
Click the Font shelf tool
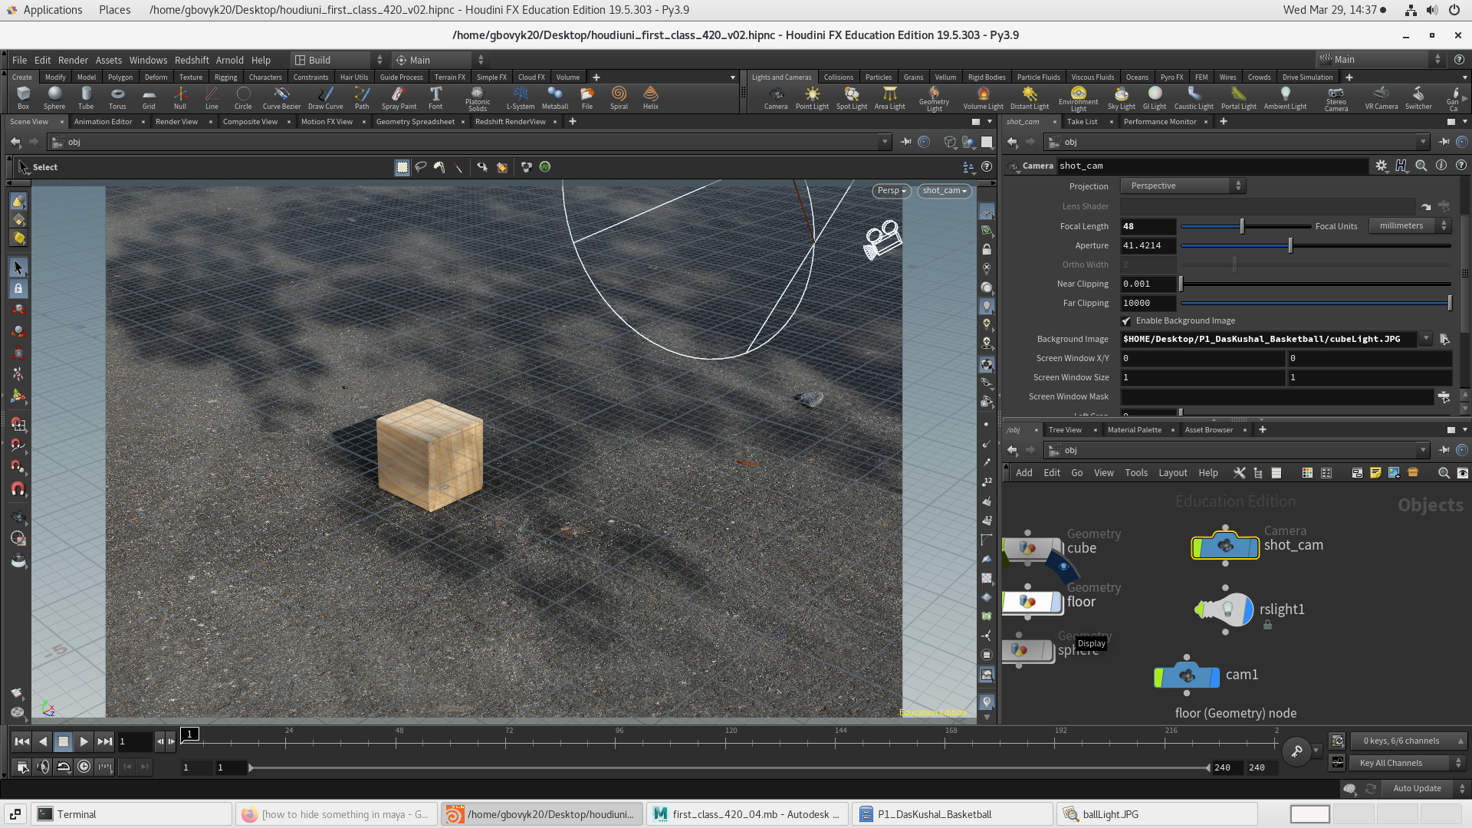(x=435, y=97)
